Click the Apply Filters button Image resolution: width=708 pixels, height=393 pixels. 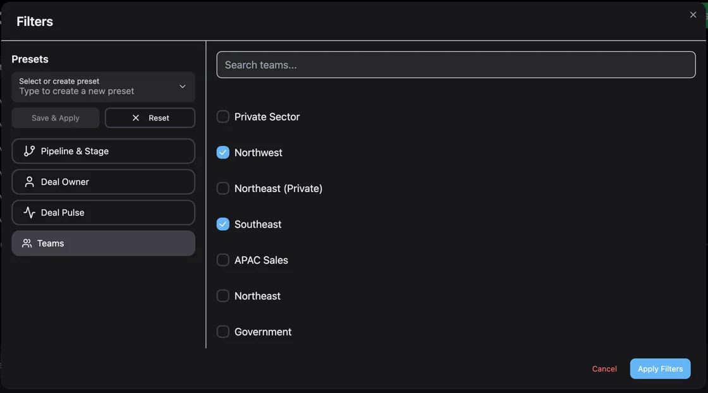coord(660,368)
